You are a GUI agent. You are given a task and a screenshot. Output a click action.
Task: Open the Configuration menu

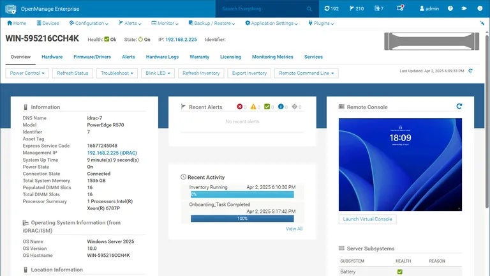click(x=89, y=23)
